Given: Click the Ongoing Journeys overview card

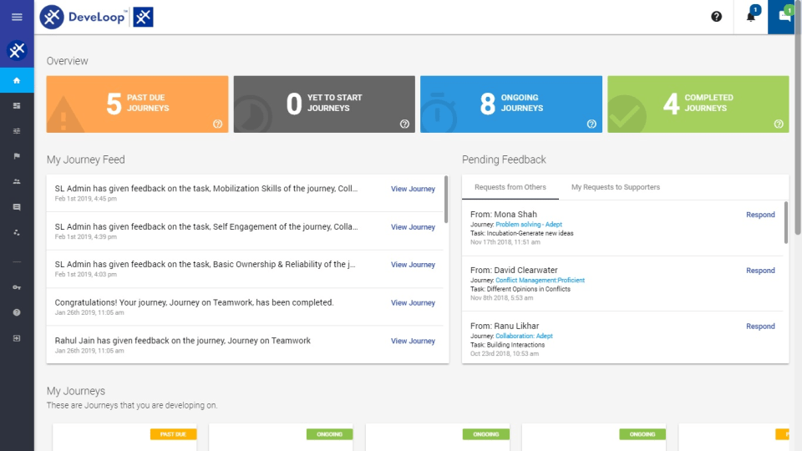Looking at the screenshot, I should click(x=510, y=104).
